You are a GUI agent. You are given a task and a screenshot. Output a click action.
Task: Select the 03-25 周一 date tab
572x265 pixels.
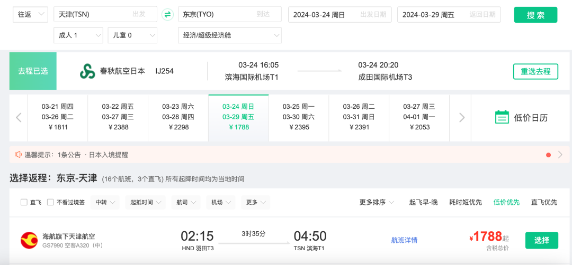[299, 117]
